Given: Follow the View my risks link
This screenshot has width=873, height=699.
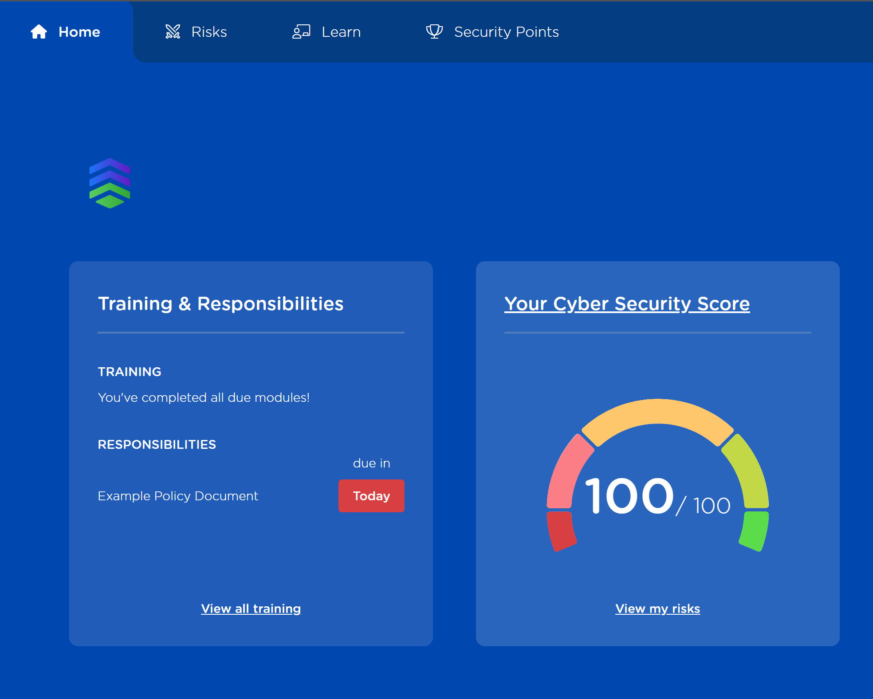Looking at the screenshot, I should (x=657, y=609).
